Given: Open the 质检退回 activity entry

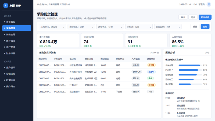Looking at the screenshot, I should pyautogui.click(x=187, y=107).
